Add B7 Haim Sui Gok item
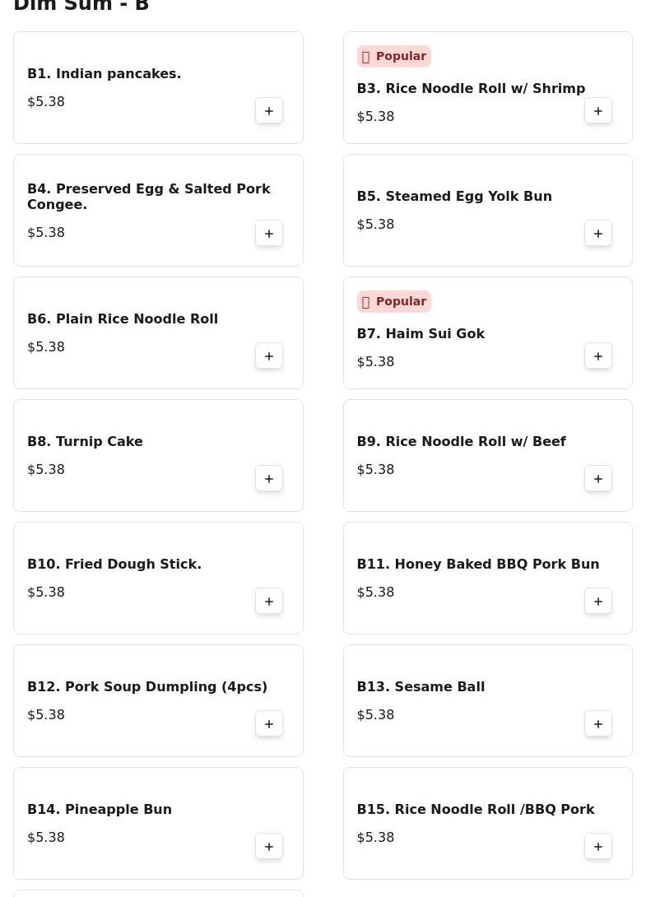The image size is (646, 897). click(598, 356)
